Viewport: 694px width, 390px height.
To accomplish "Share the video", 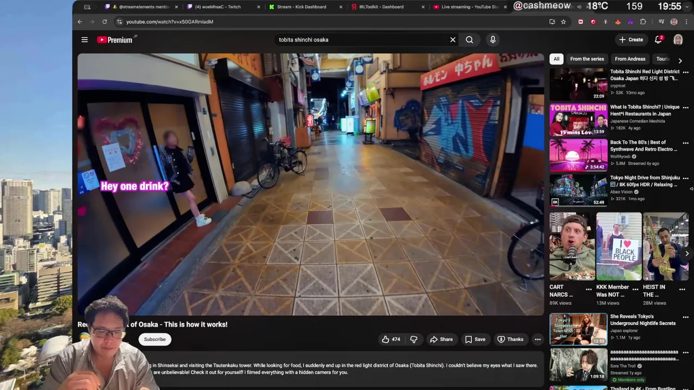I will point(441,339).
